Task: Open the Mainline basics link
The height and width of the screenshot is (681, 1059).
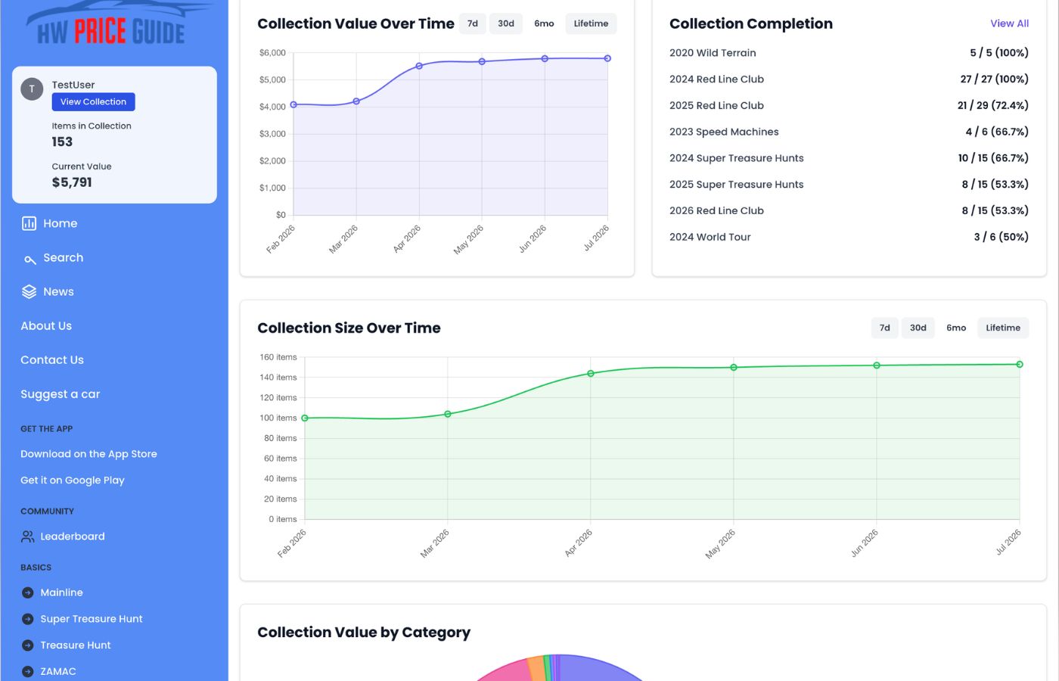Action: 61,592
